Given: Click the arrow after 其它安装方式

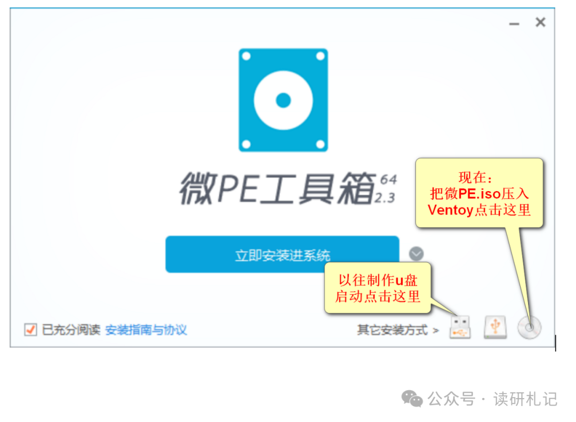Looking at the screenshot, I should 436,330.
